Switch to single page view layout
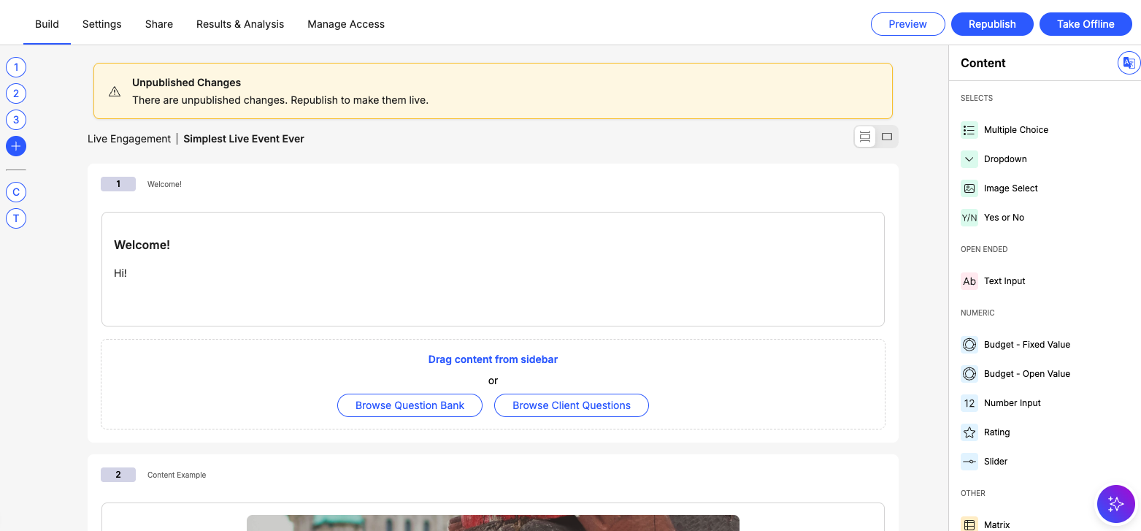This screenshot has height=531, width=1141. pyautogui.click(x=887, y=137)
